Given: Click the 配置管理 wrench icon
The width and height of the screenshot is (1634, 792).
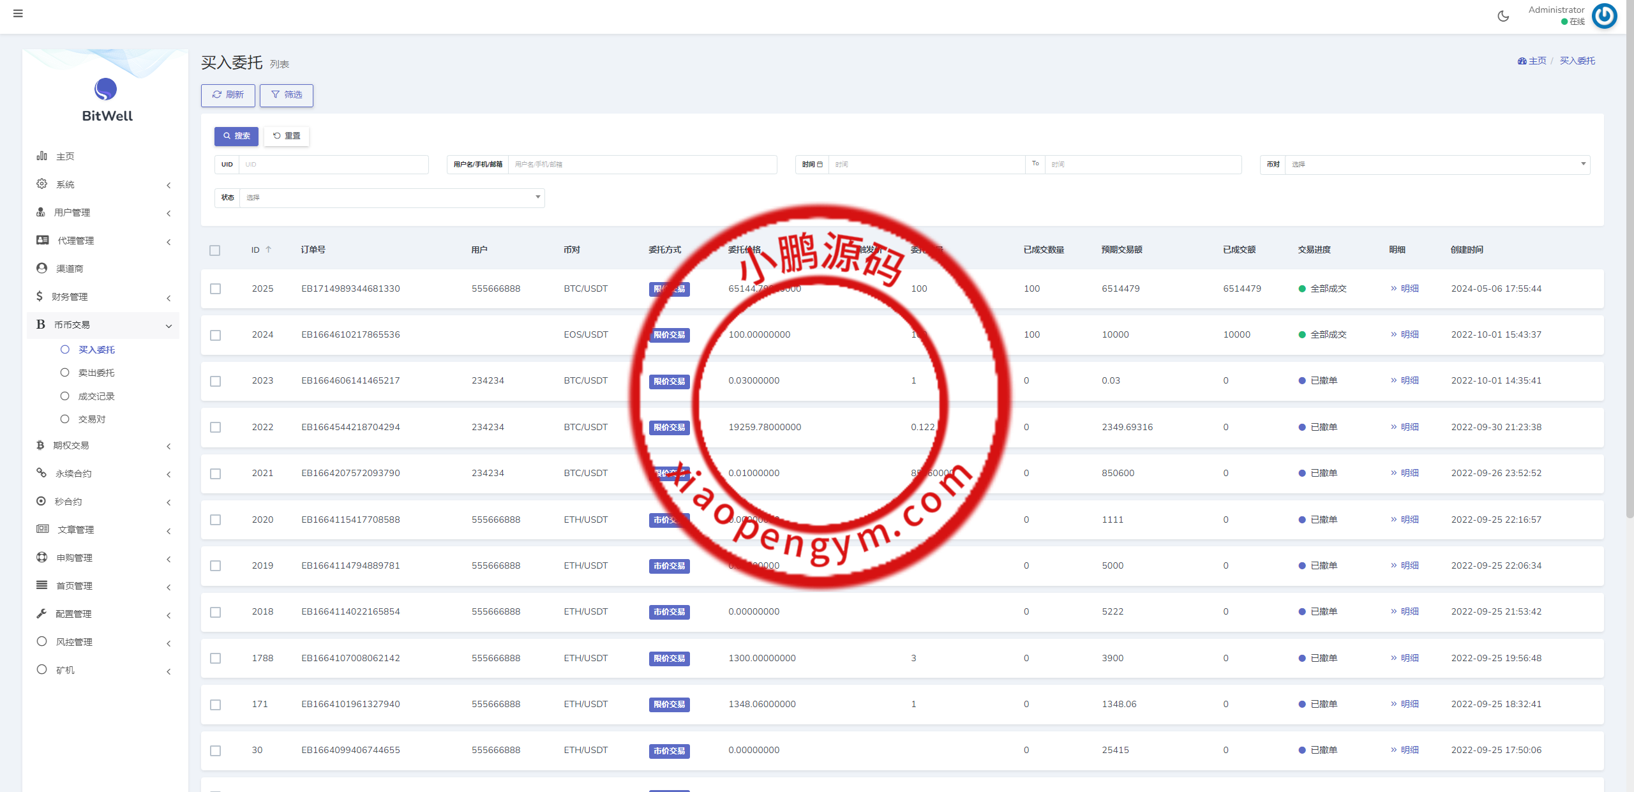Looking at the screenshot, I should [42, 613].
